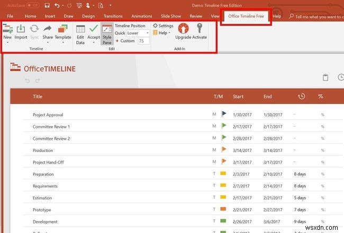Click the orange bar swatch for Prototype
The image size is (344, 233).
(223, 209)
